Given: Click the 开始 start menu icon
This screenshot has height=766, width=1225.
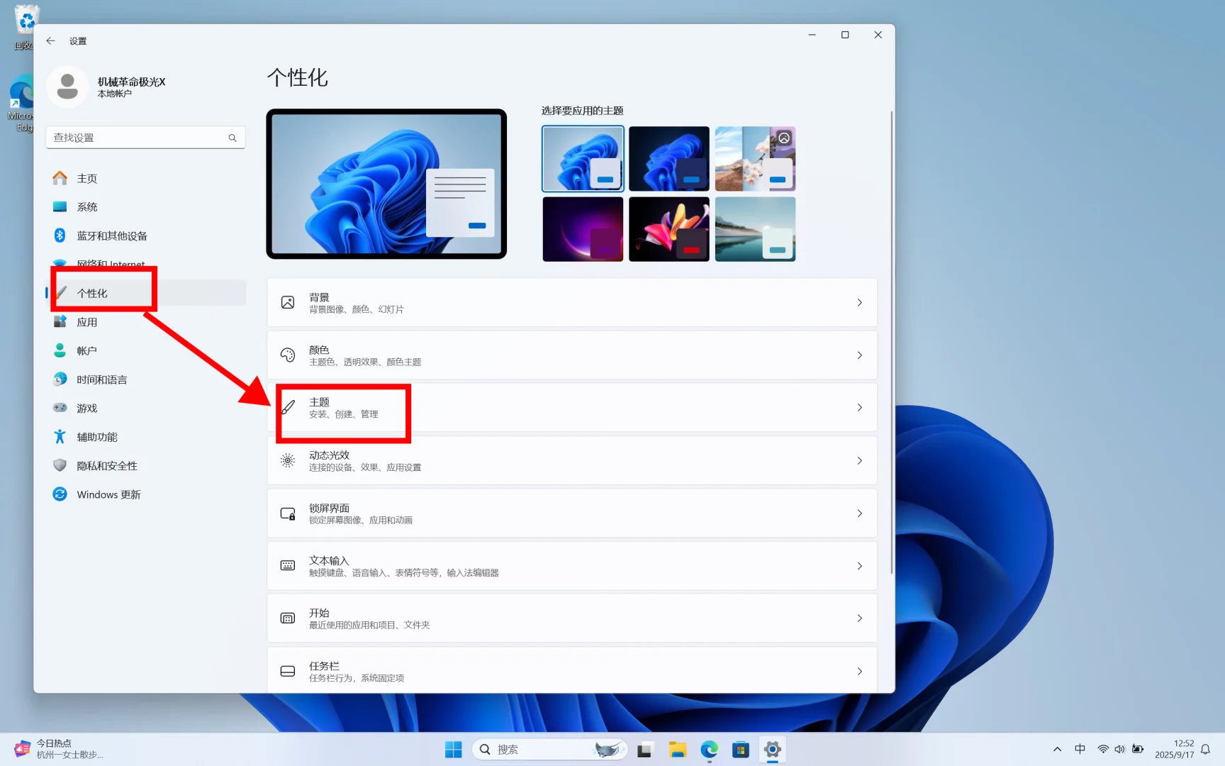Looking at the screenshot, I should tap(288, 618).
